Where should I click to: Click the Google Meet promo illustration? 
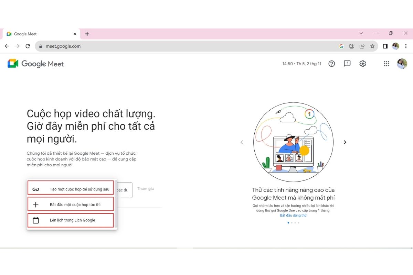pos(293,142)
